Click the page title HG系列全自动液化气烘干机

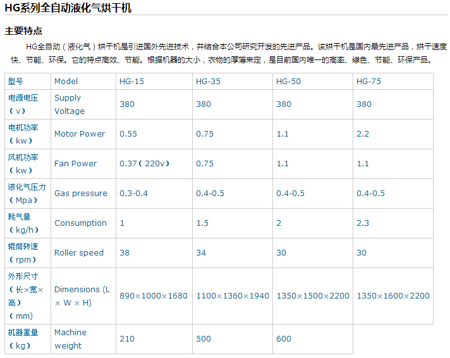point(68,8)
